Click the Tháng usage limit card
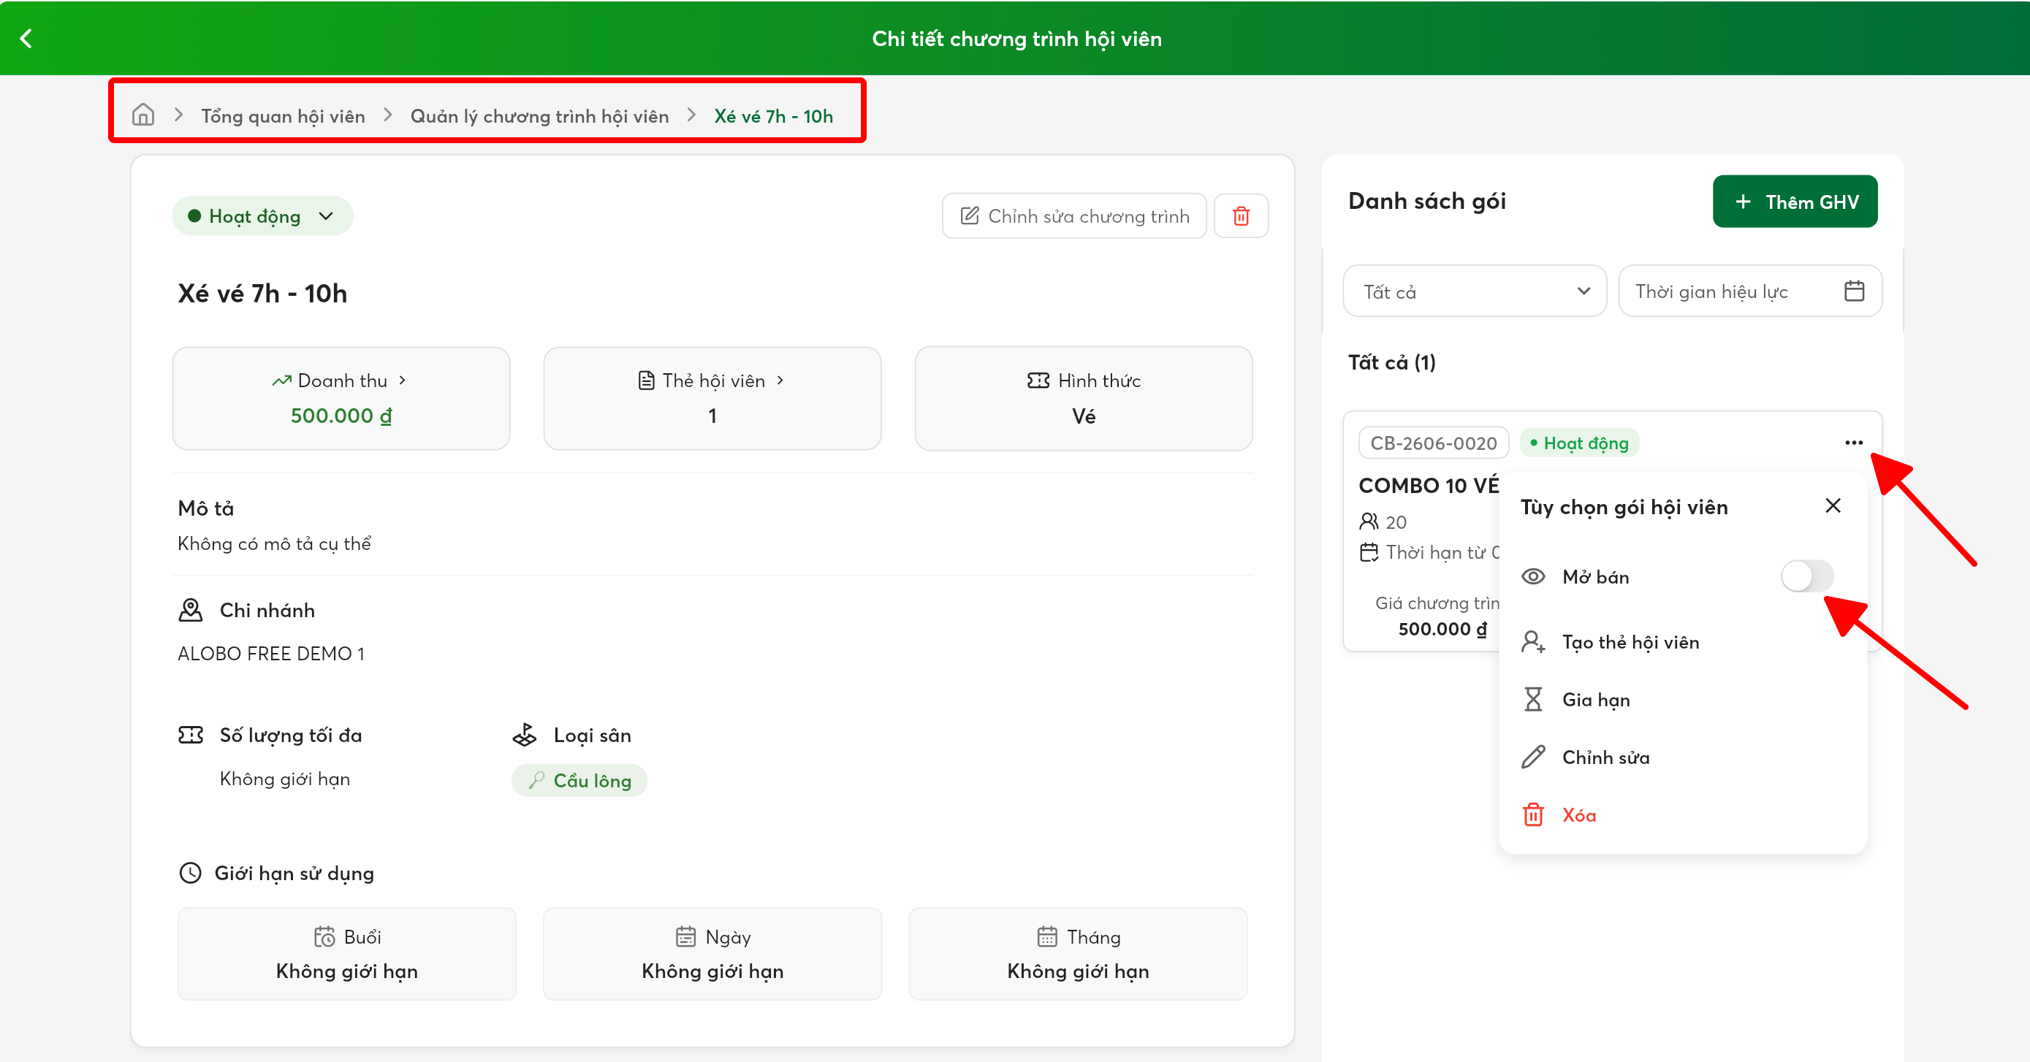This screenshot has height=1062, width=2030. [1078, 953]
